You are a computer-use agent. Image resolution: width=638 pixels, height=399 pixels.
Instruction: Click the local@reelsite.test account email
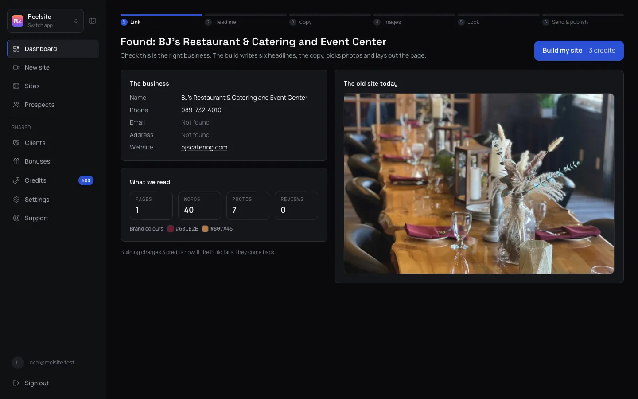point(51,363)
